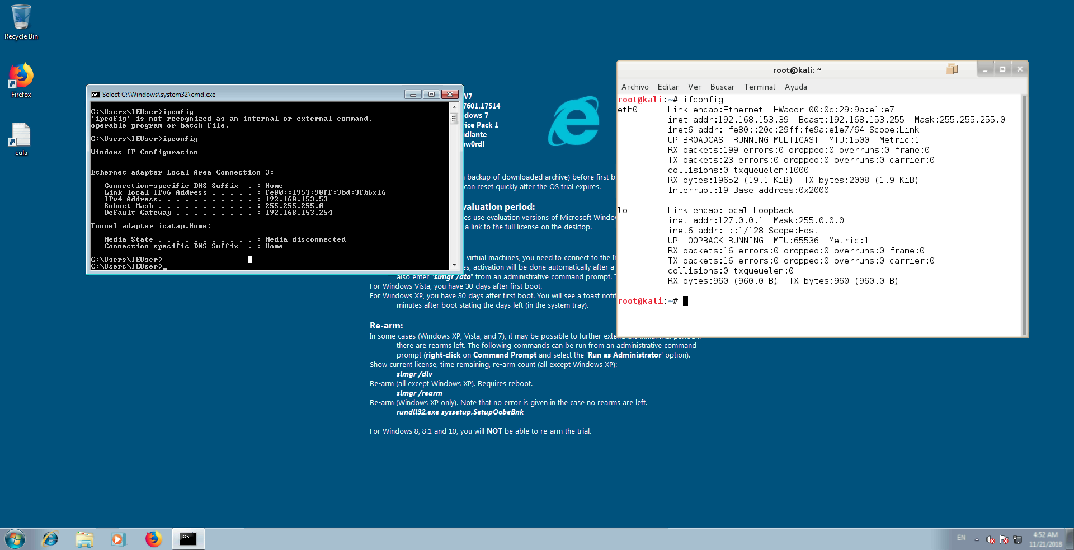This screenshot has width=1074, height=550.
Task: Open the Terminal menu in Kali terminal
Action: coord(759,87)
